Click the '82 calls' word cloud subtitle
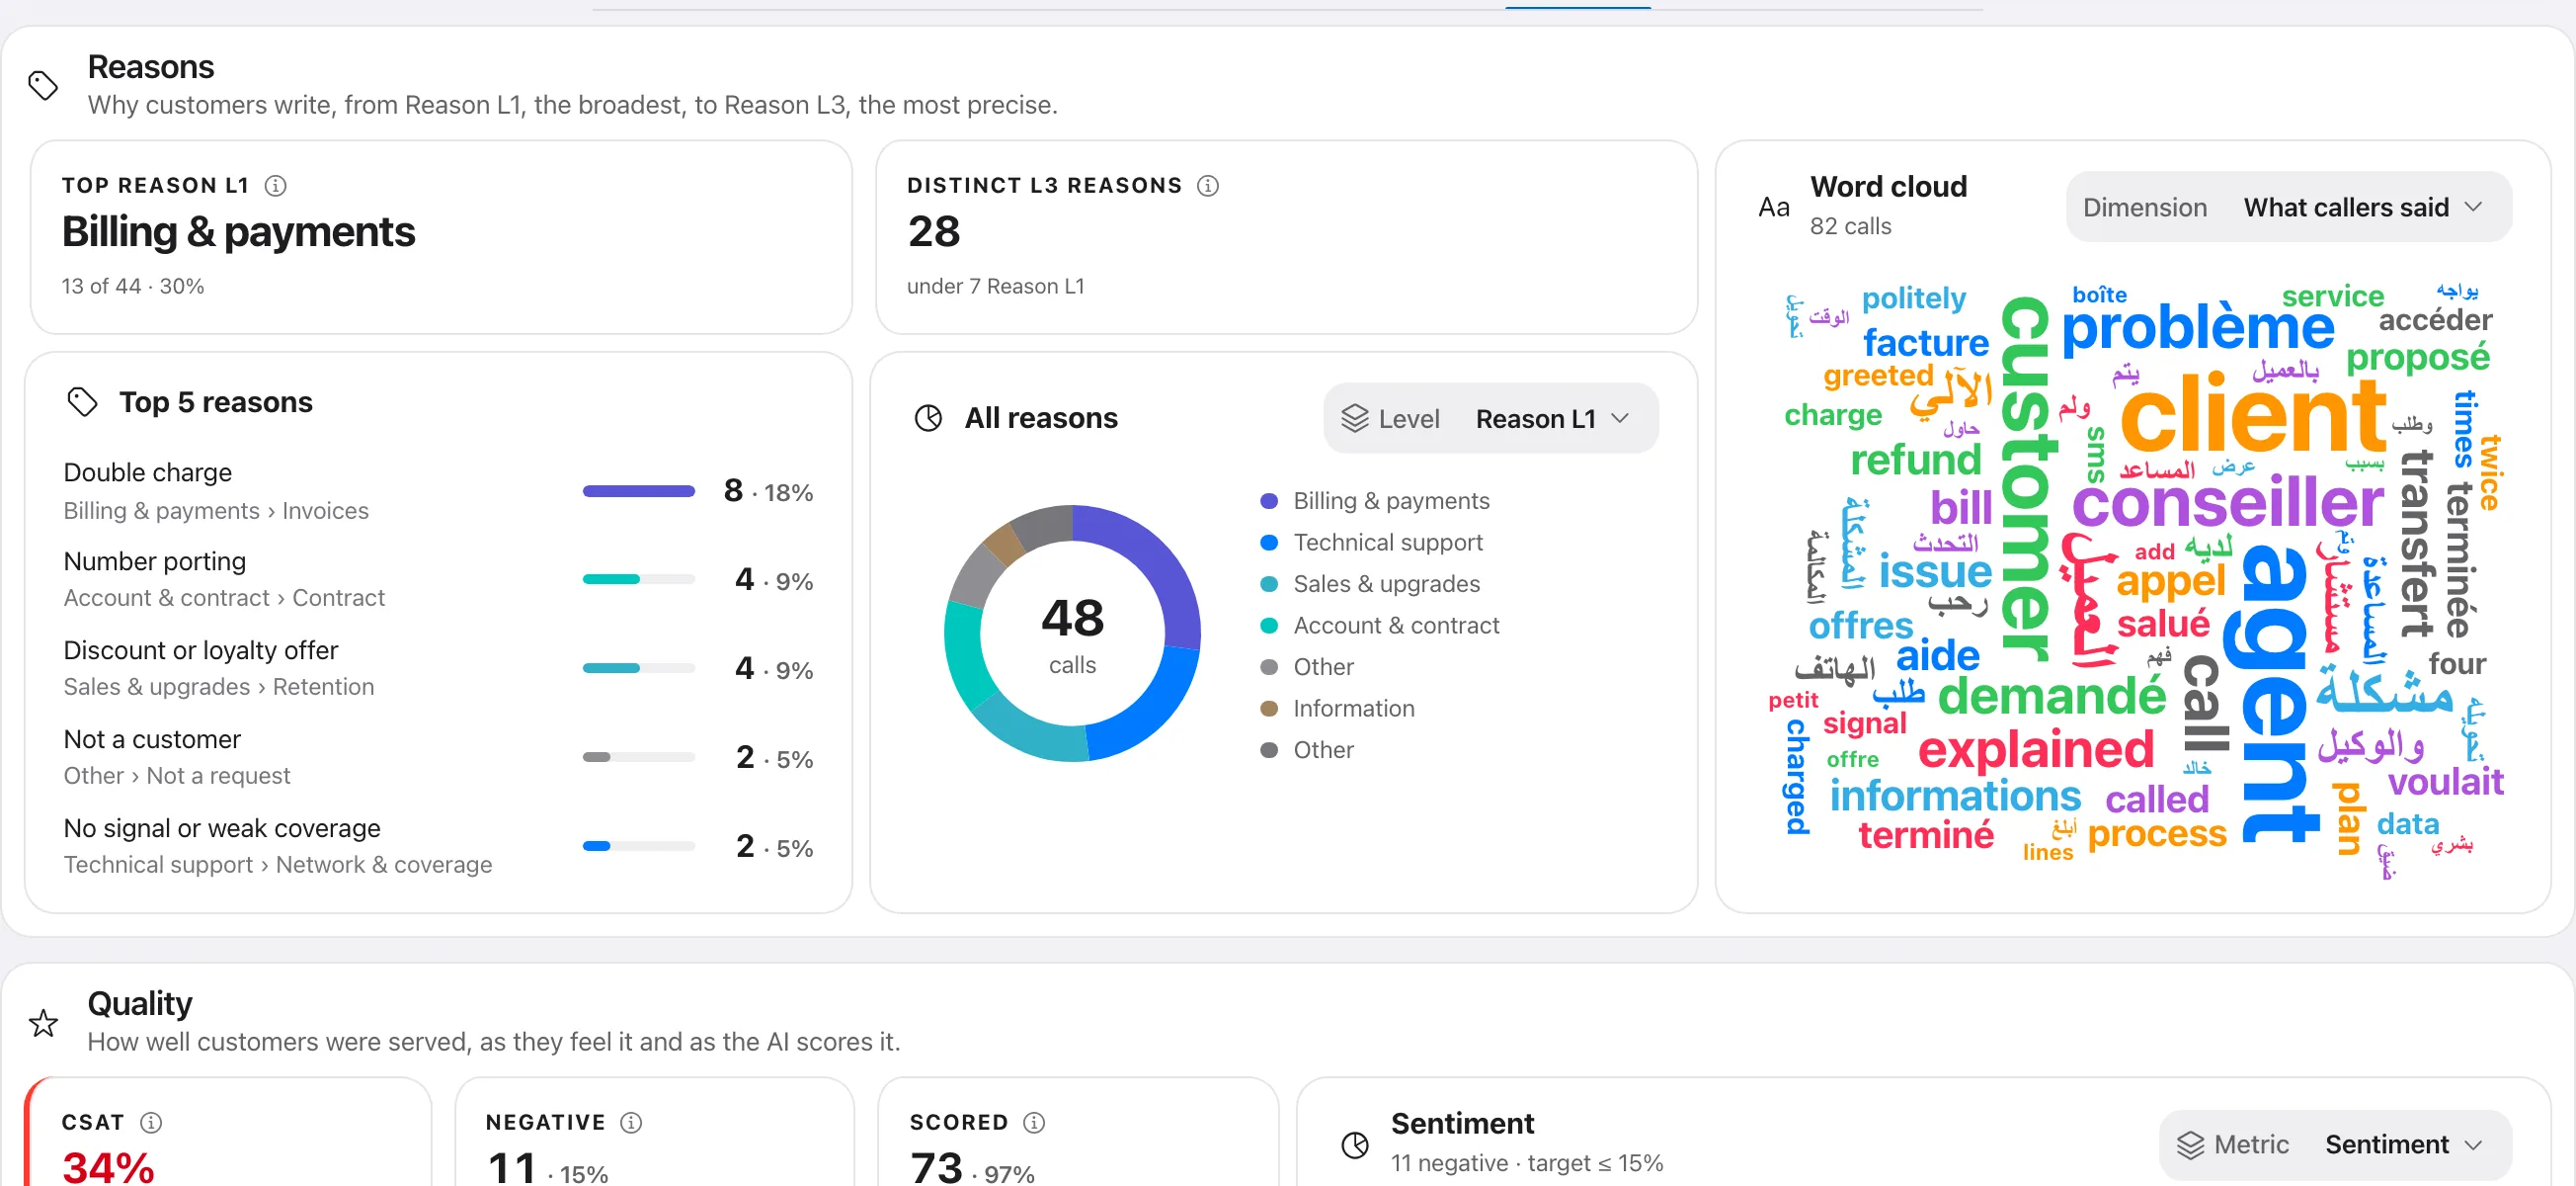The image size is (2576, 1186). coord(1851,226)
